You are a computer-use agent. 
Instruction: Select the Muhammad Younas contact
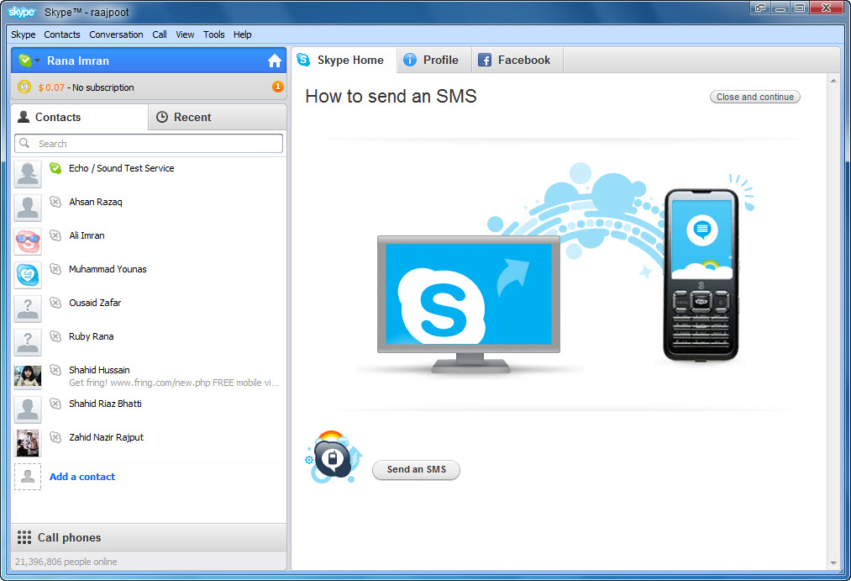pos(149,275)
